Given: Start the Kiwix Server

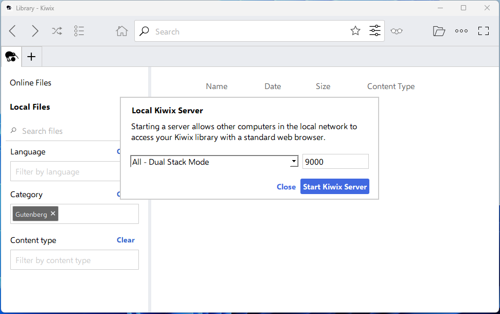Looking at the screenshot, I should pyautogui.click(x=334, y=186).
